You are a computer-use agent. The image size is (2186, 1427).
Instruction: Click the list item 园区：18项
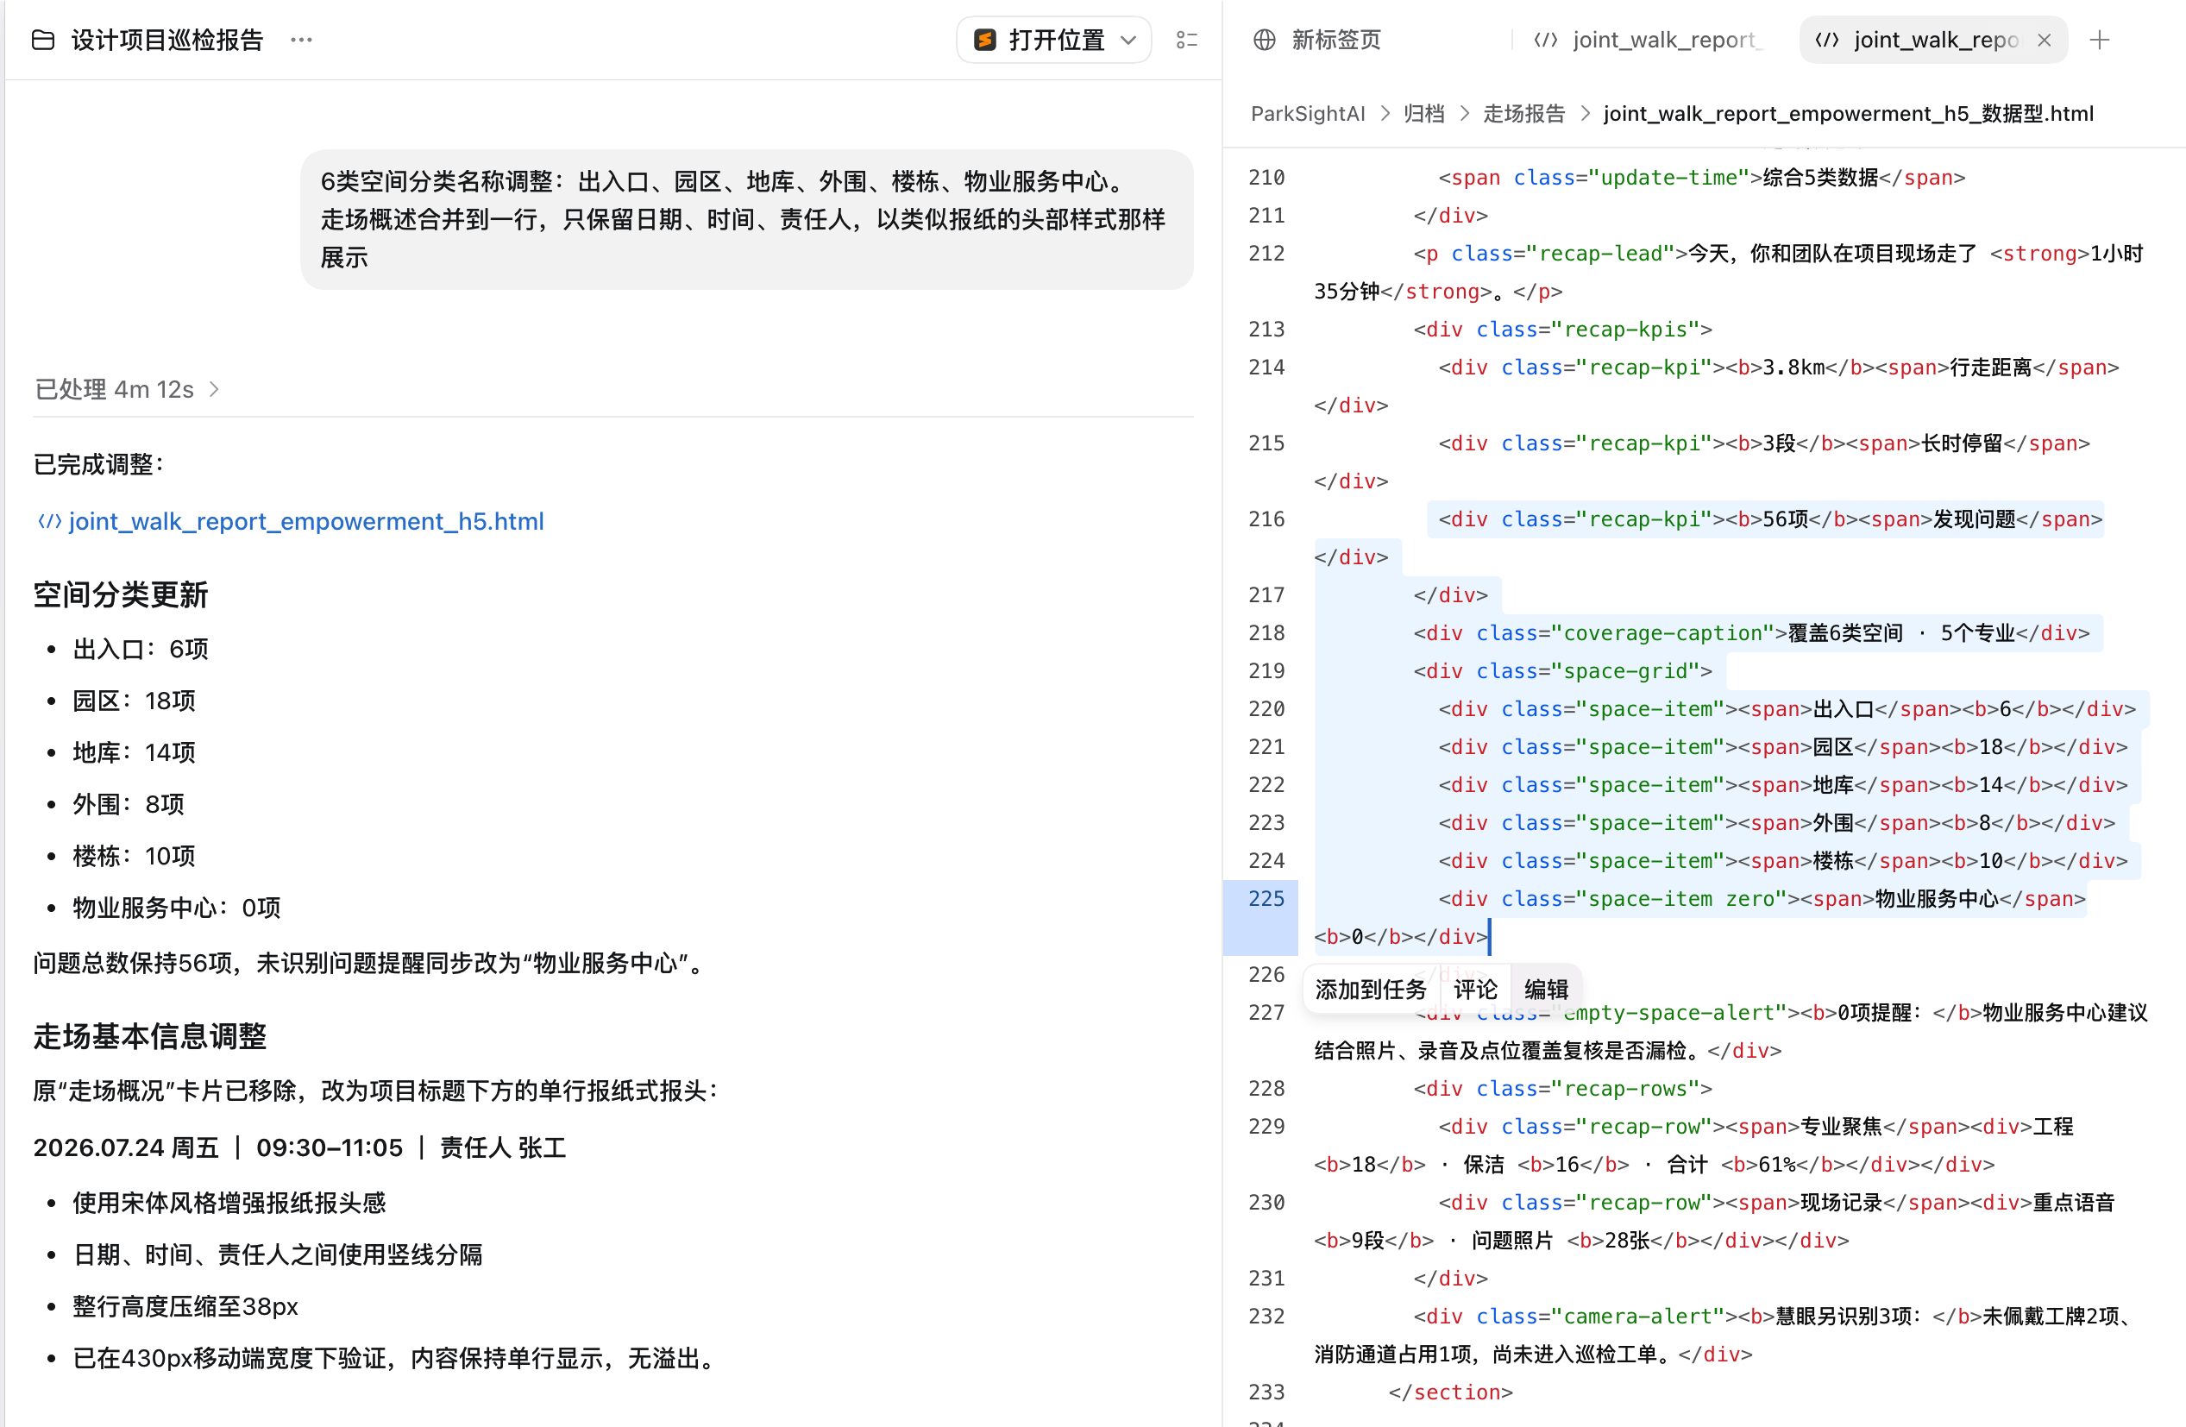coord(134,701)
